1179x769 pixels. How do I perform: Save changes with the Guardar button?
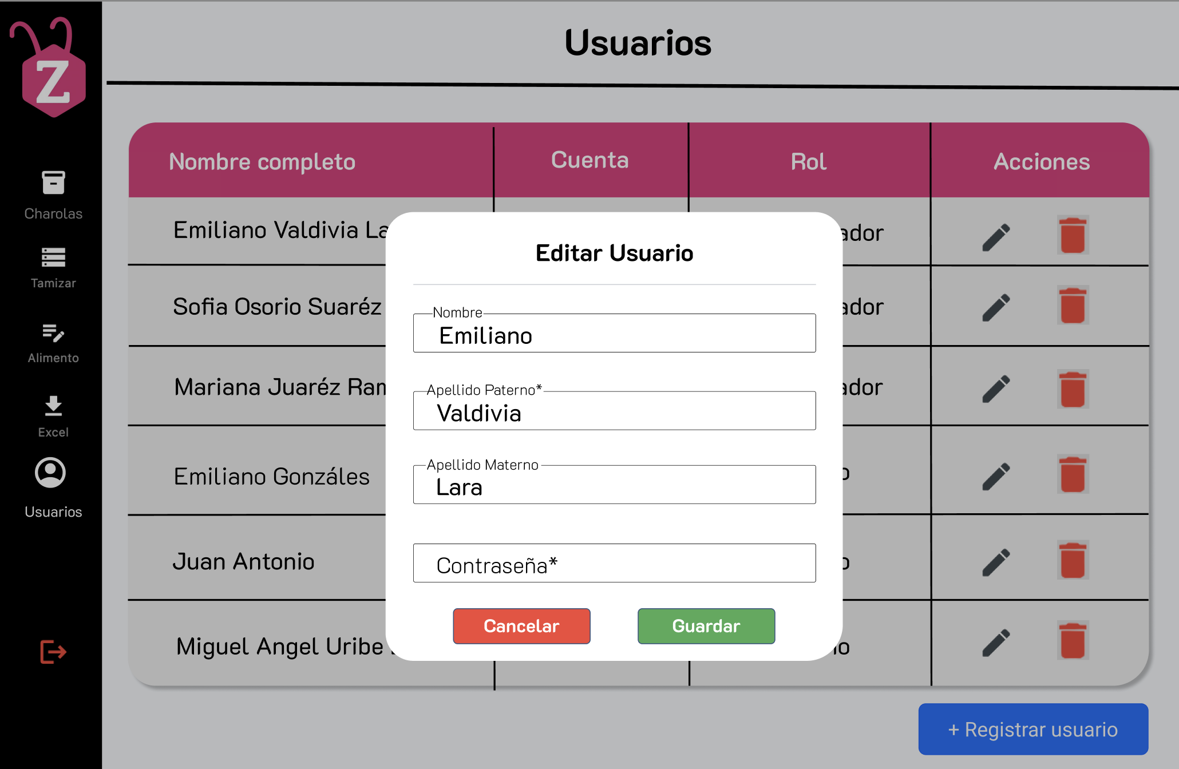tap(706, 626)
